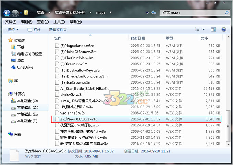This screenshot has height=165, width=233.
Task: Open the view options dropdown arrow
Action: [204, 30]
